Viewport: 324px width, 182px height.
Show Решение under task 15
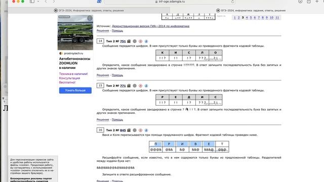[103, 120]
